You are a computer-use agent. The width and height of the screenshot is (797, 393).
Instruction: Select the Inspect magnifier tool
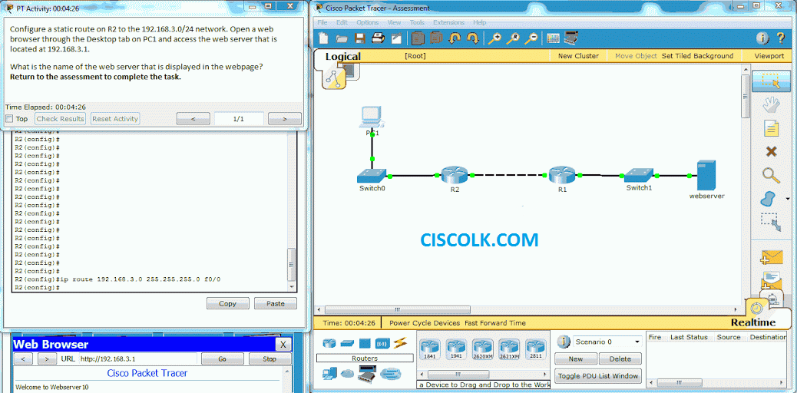click(771, 175)
